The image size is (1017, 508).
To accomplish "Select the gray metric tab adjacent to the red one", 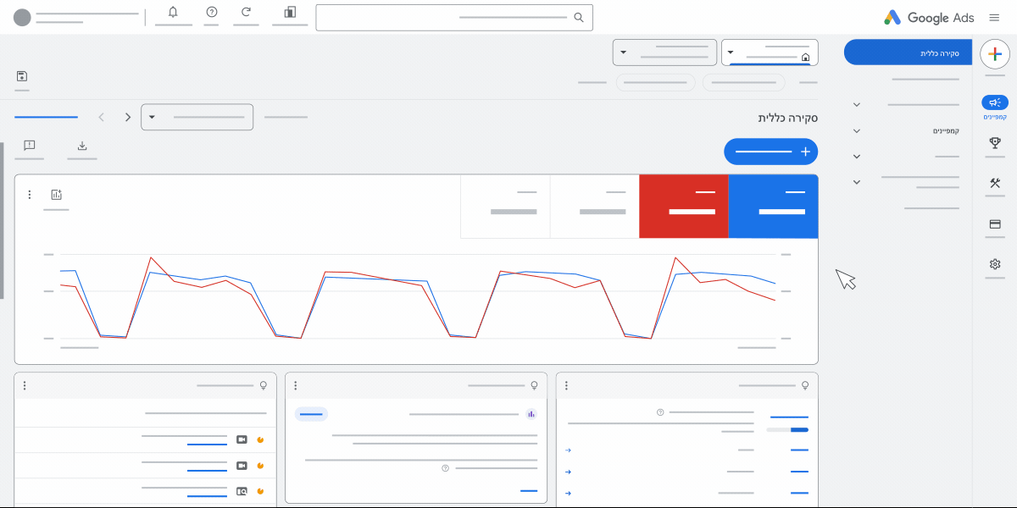I will [x=594, y=207].
